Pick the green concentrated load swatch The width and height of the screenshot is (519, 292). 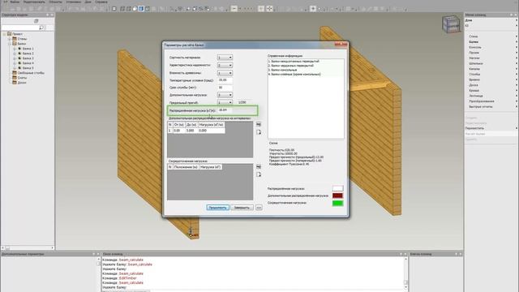pyautogui.click(x=337, y=203)
